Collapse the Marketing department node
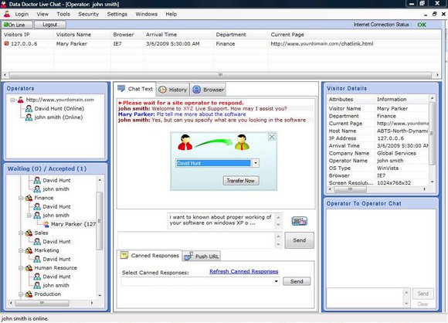 pyautogui.click(x=21, y=250)
